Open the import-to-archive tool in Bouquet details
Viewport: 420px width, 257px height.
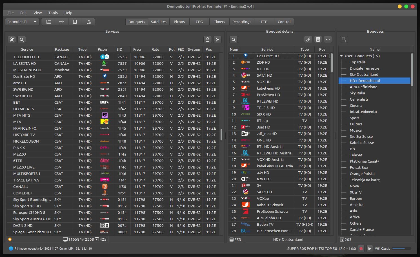click(x=318, y=39)
